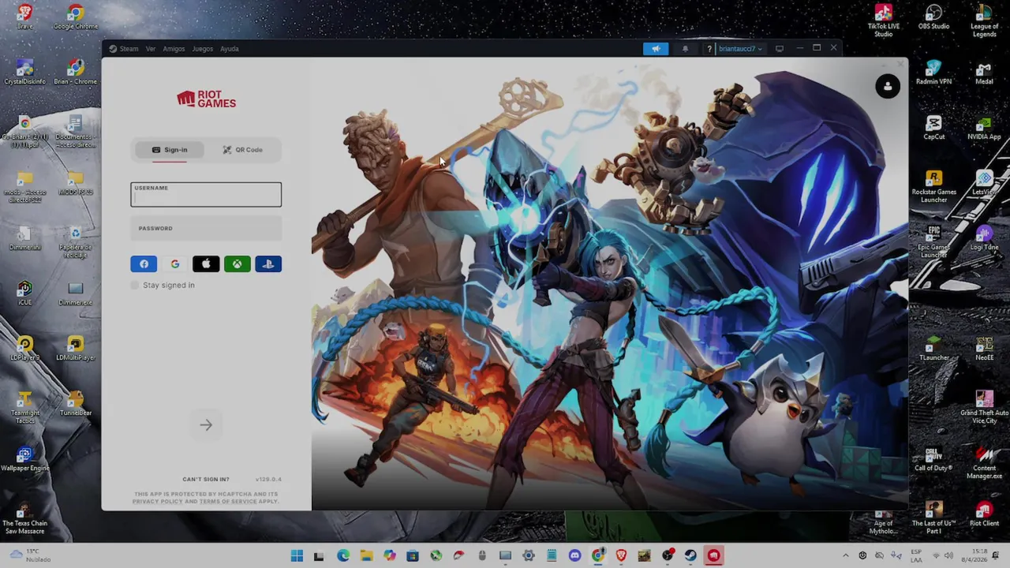Open Brave desktop shortcut
This screenshot has width=1010, height=568.
point(25,17)
